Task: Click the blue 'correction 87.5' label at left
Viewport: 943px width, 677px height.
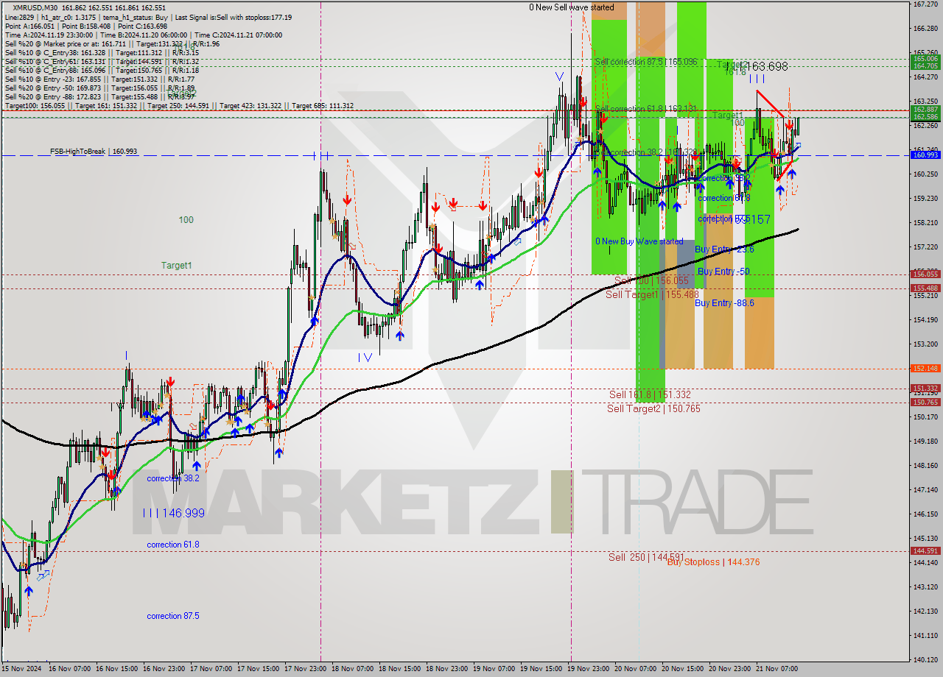Action: pos(173,616)
